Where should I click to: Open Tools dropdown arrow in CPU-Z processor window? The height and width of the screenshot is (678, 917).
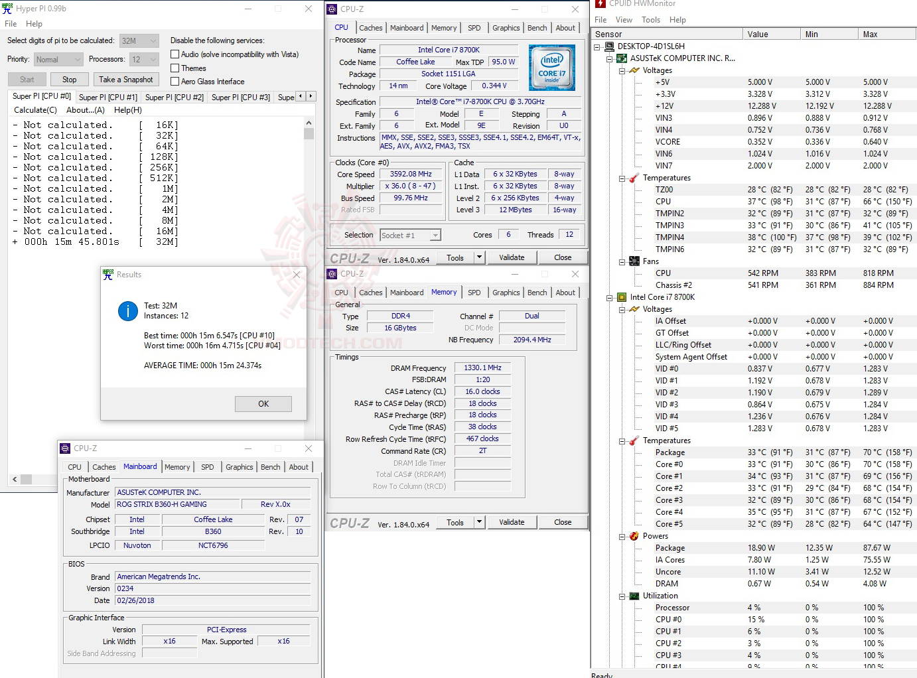tap(479, 257)
